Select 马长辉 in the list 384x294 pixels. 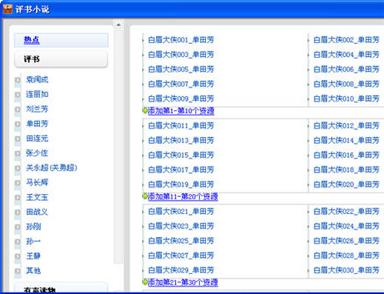pos(37,182)
